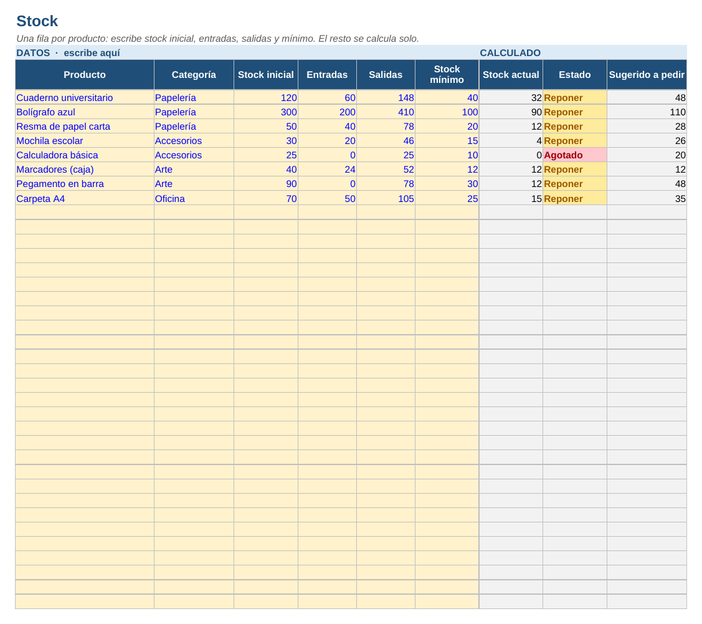The height and width of the screenshot is (624, 702).
Task: Click first empty Producto cell below Carpeta A4
Action: click(85, 213)
